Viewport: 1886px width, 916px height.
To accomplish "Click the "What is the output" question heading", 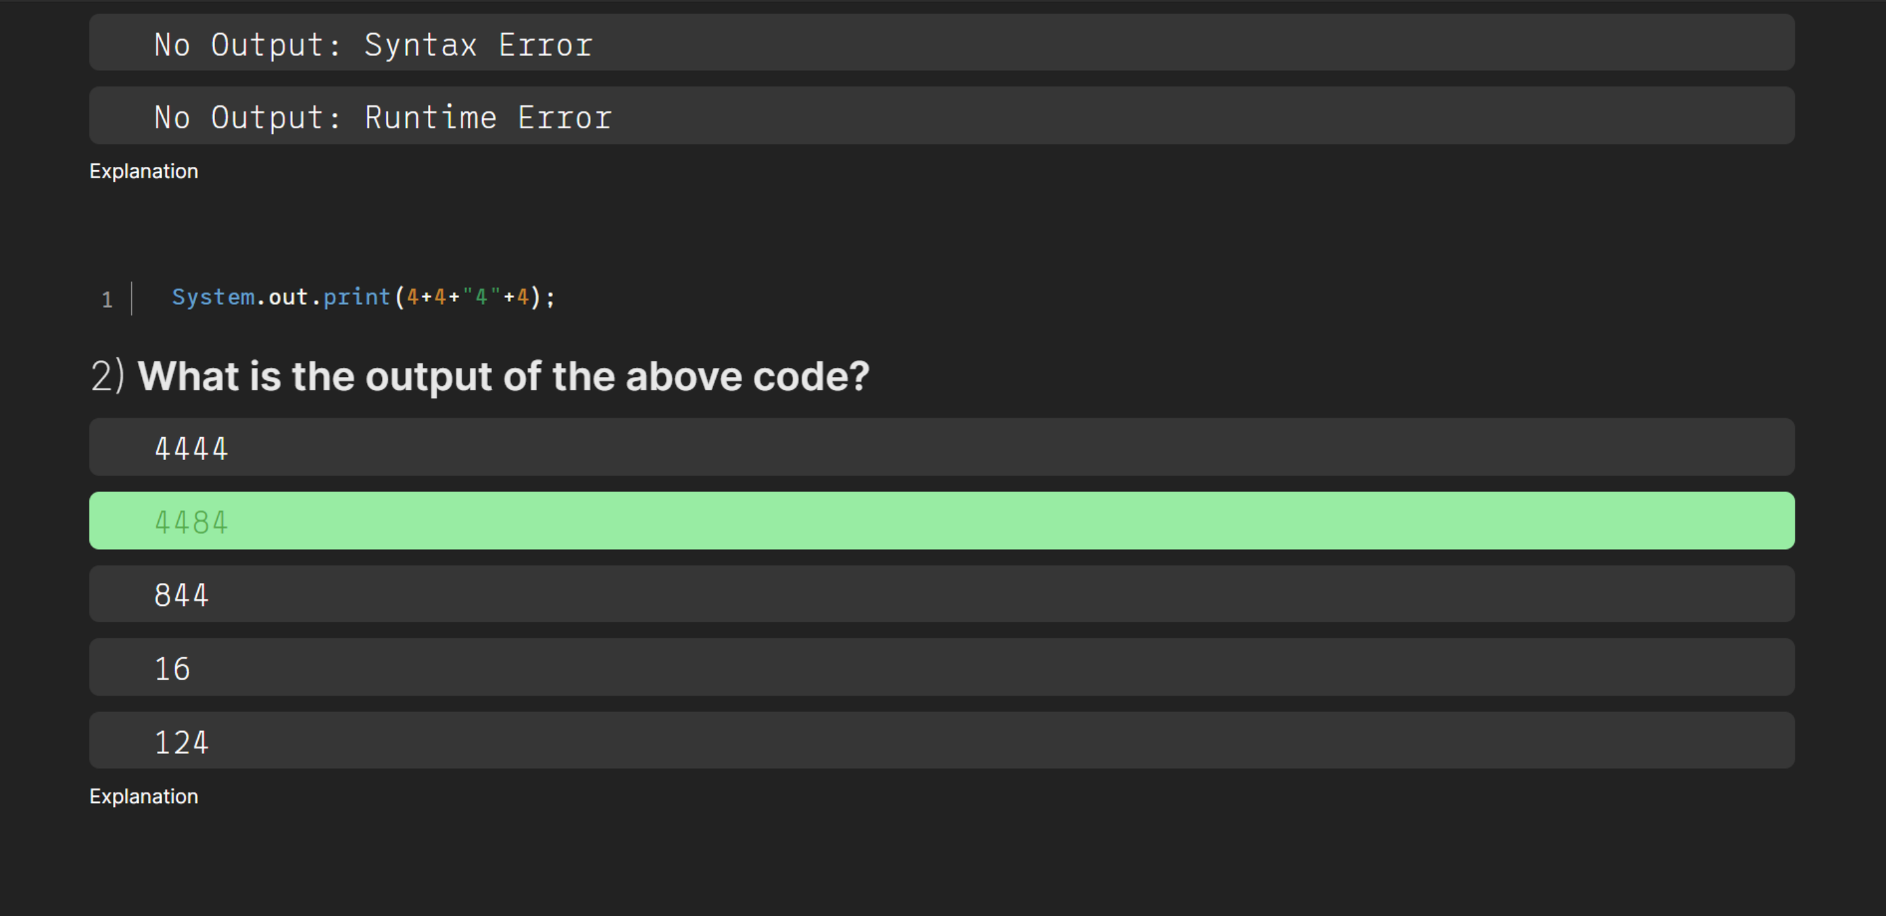I will click(x=503, y=376).
